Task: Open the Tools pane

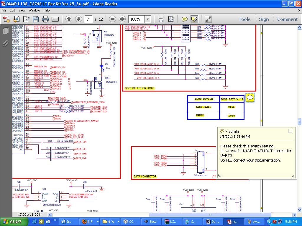Action: (x=244, y=19)
